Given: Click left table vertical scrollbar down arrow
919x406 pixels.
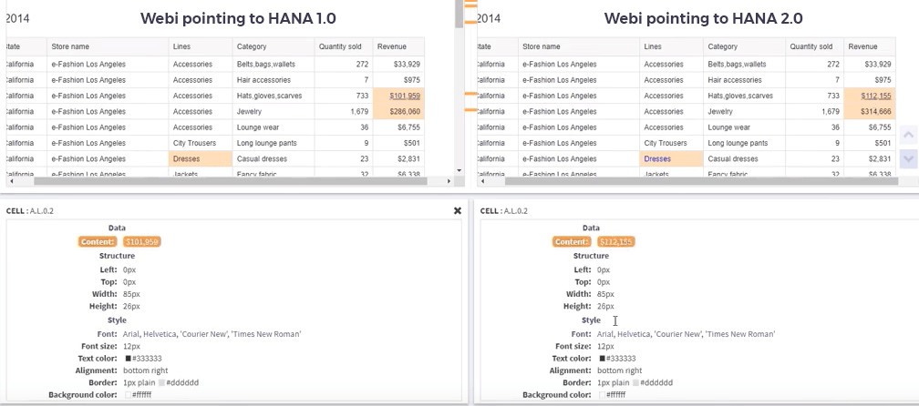Looking at the screenshot, I should 459,170.
